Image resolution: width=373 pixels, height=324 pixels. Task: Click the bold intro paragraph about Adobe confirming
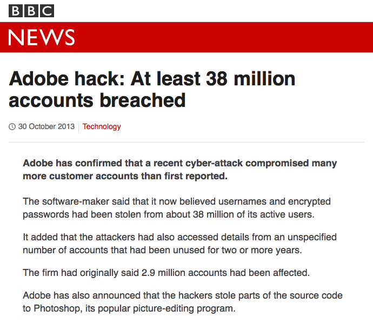tap(179, 170)
